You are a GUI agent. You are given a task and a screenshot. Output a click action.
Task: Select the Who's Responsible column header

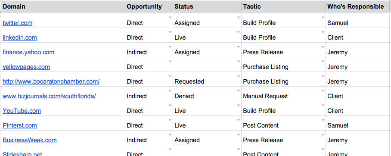tap(358, 6)
